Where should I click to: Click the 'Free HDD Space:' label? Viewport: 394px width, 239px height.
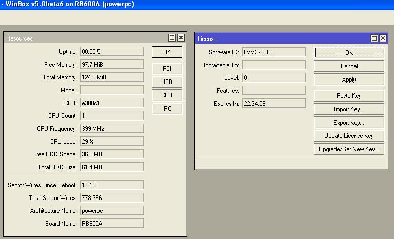click(55, 154)
